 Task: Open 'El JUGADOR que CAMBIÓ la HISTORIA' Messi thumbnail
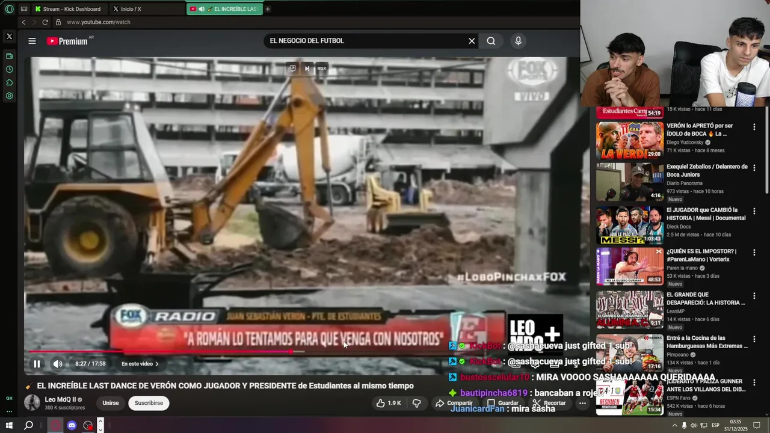630,226
